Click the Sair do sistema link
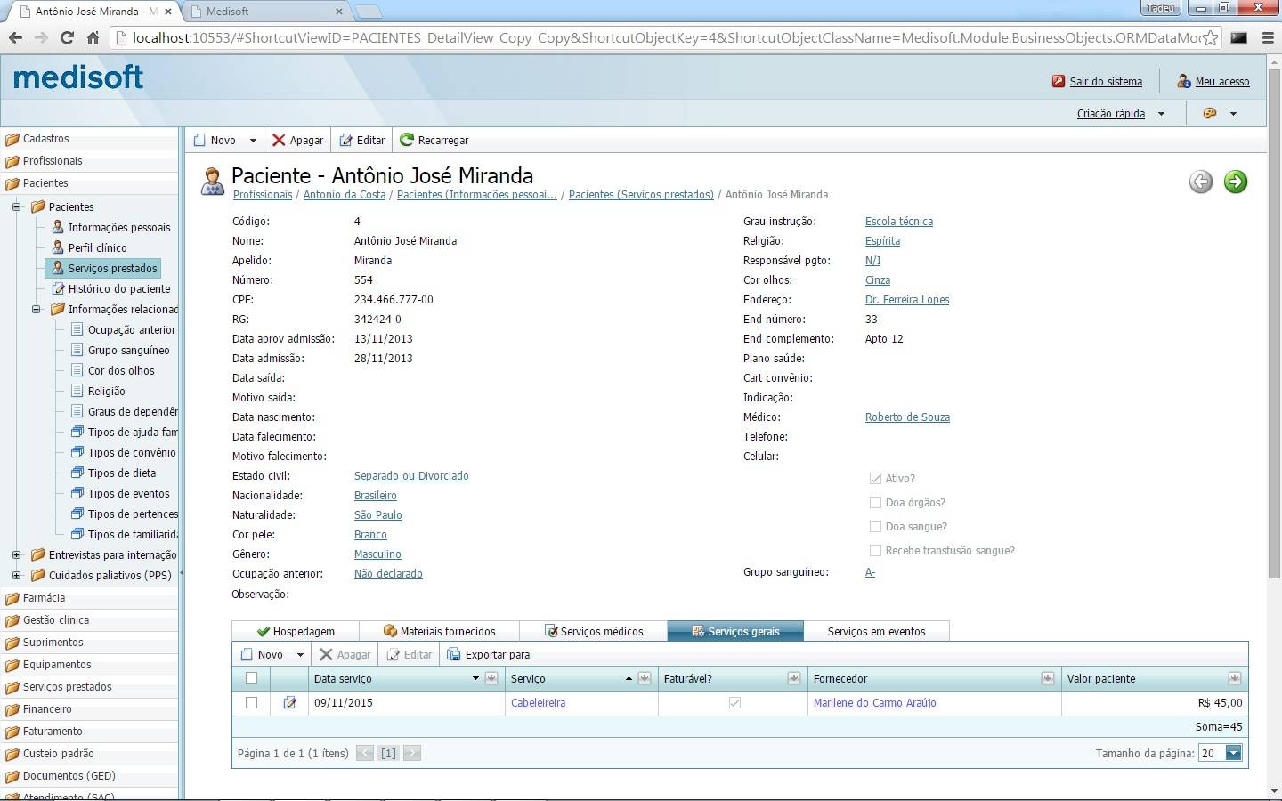The image size is (1282, 801). 1106,81
